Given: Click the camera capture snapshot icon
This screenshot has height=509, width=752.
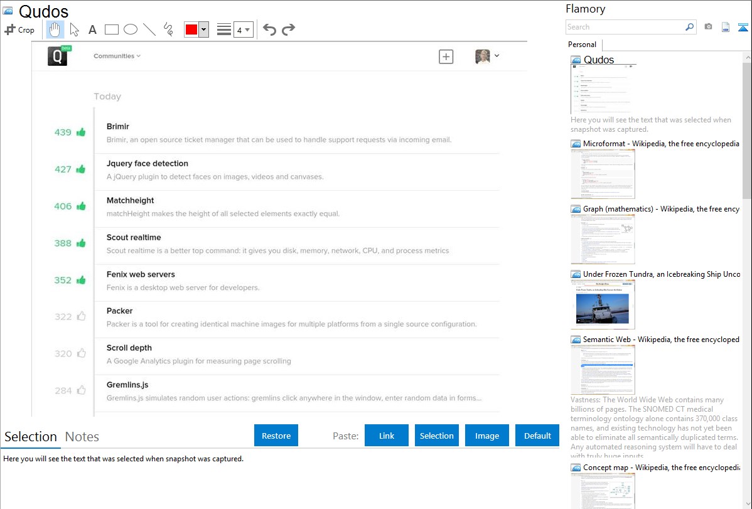Looking at the screenshot, I should [x=708, y=27].
